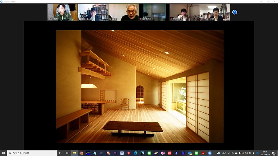Show next participants with blue arrow
Screen dimensions: 278x156
click(235, 12)
